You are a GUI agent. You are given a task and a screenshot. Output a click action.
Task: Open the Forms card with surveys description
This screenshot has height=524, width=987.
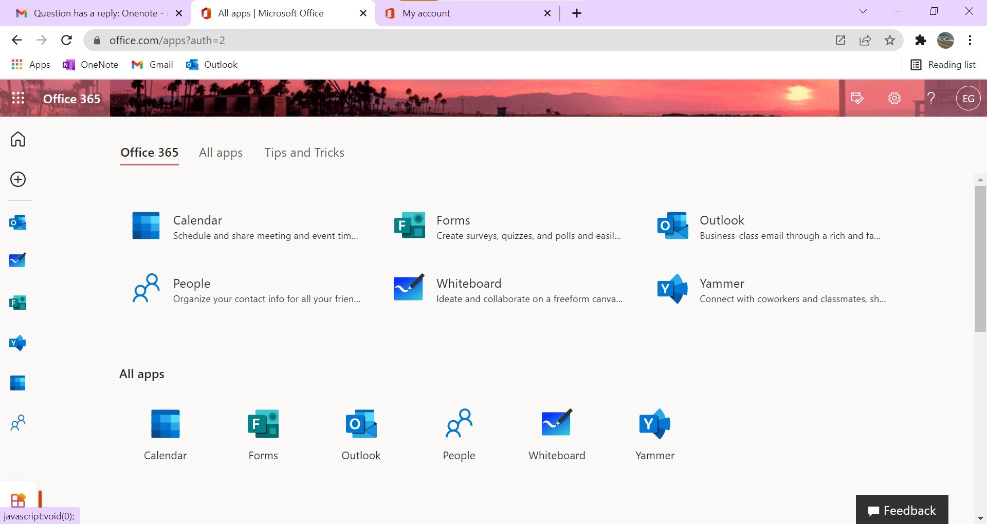tap(509, 226)
